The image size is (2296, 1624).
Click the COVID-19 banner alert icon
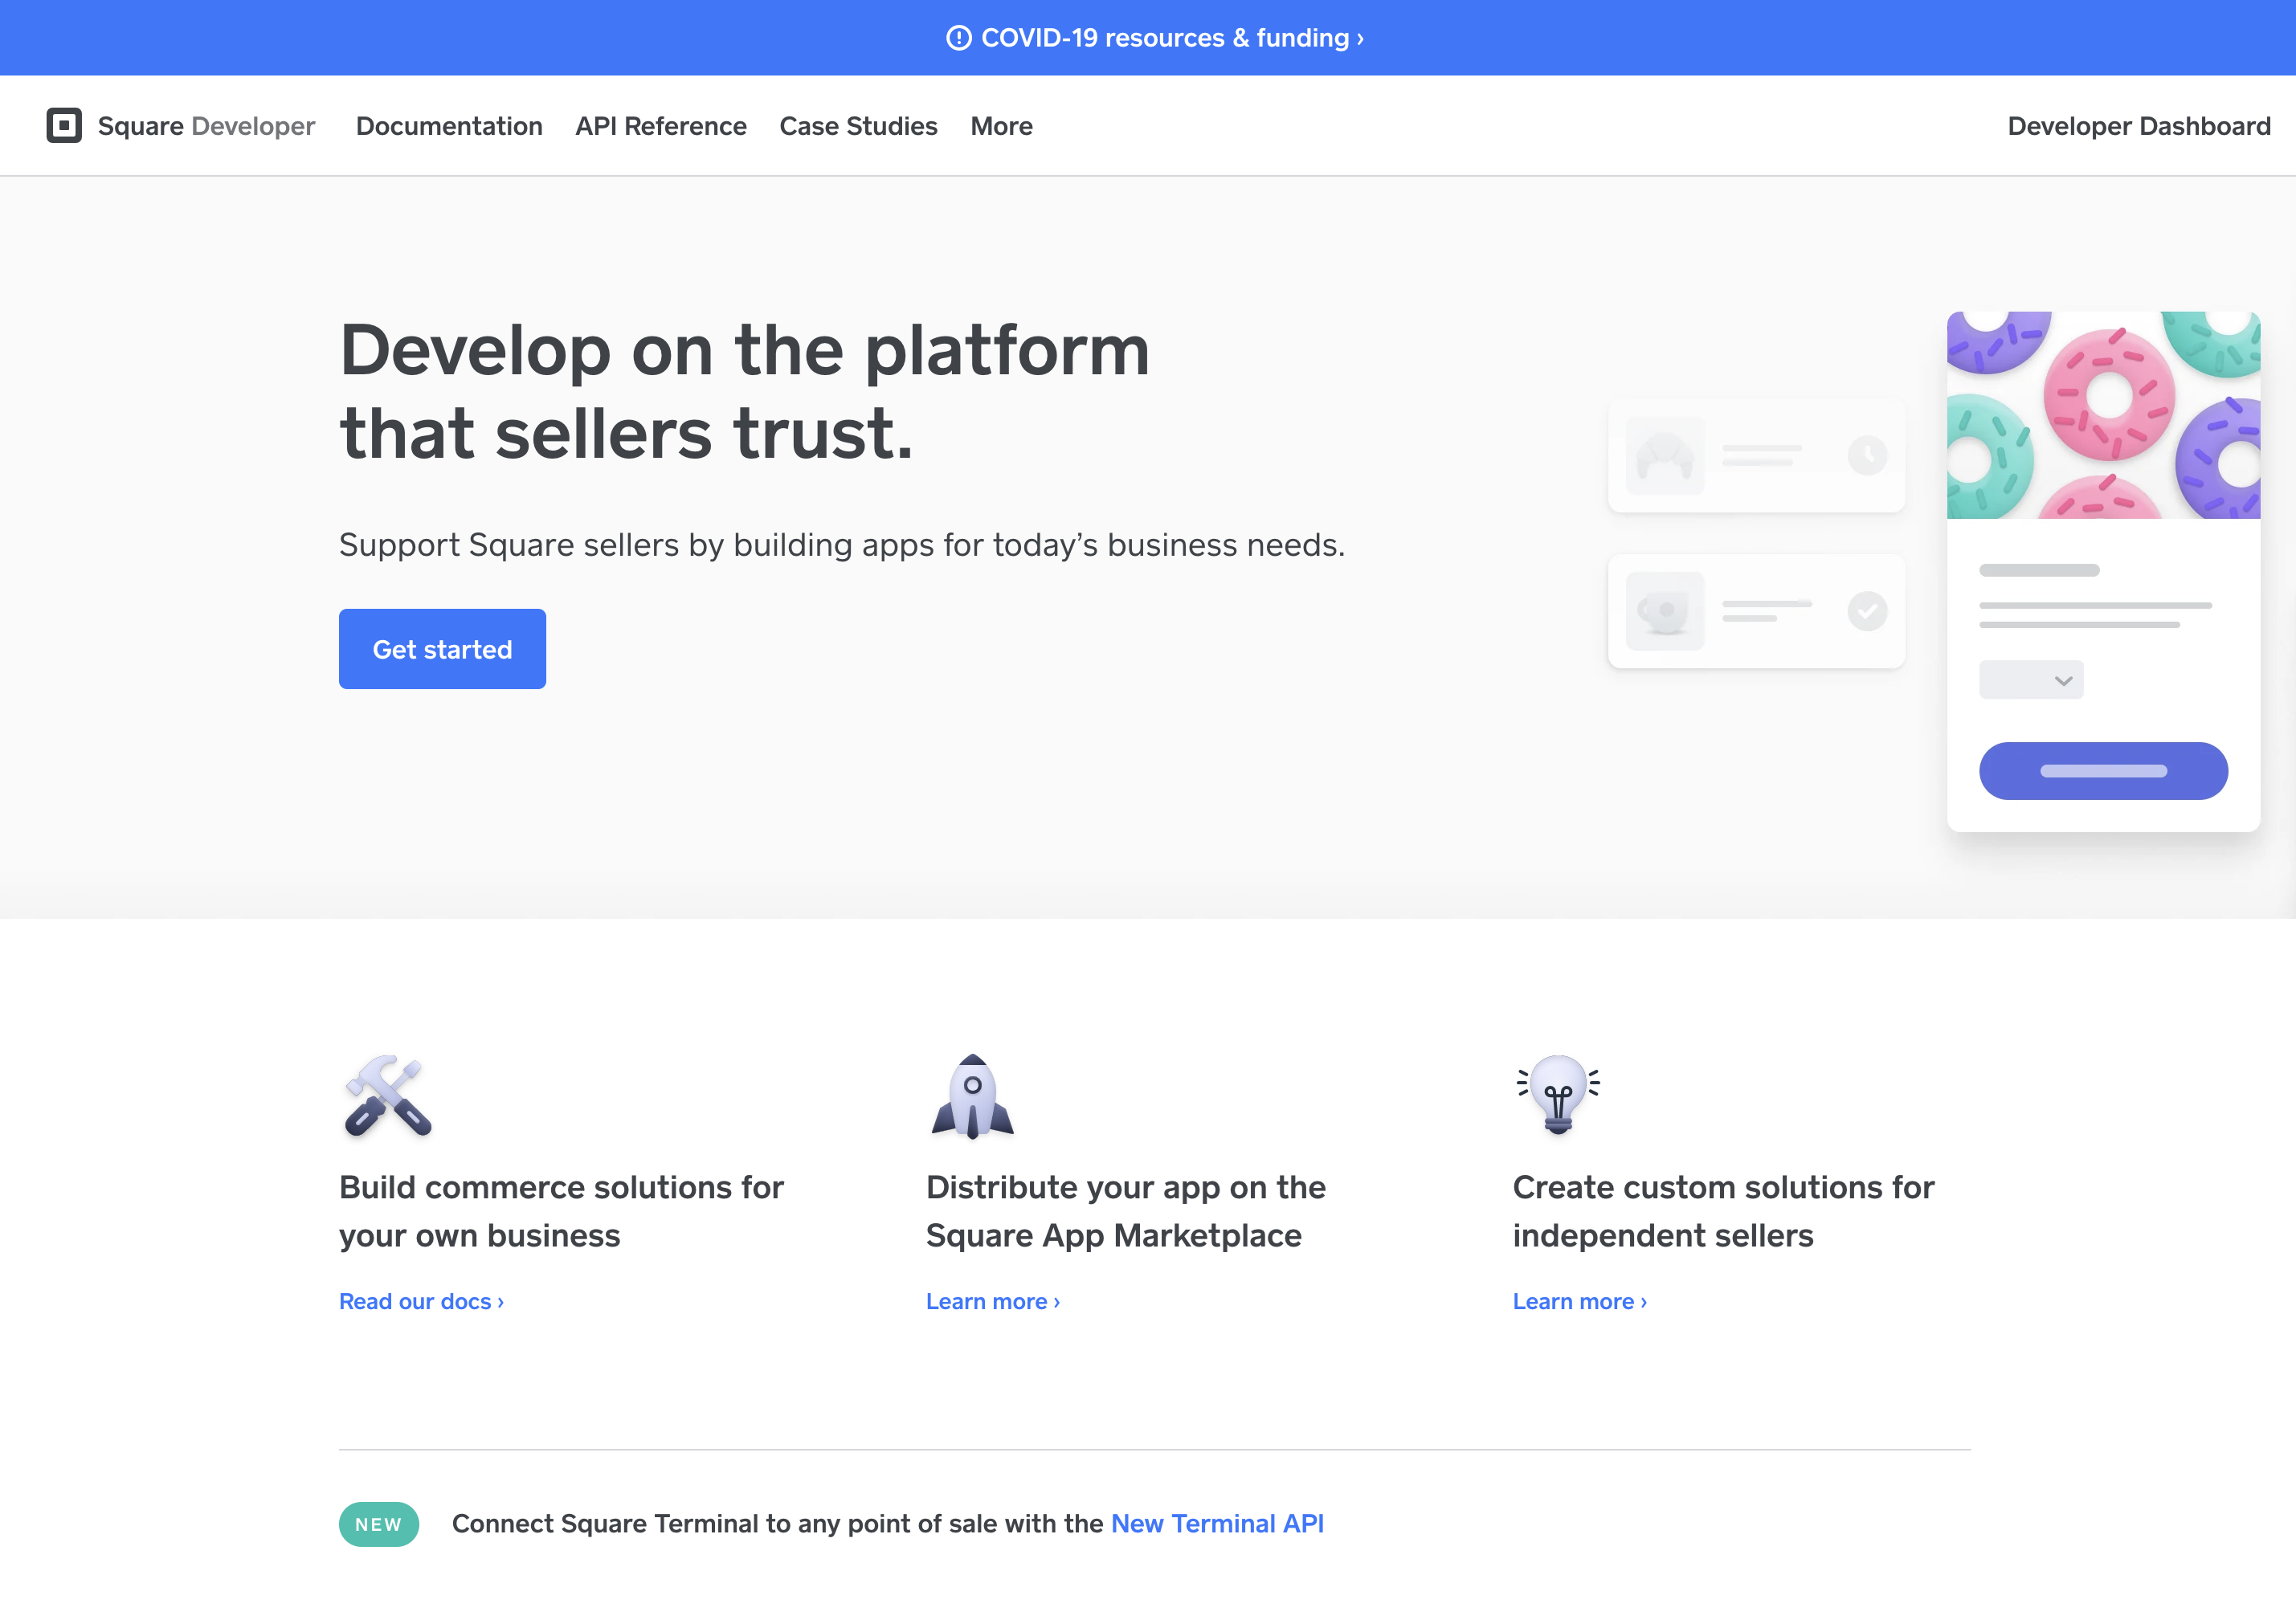pyautogui.click(x=958, y=38)
